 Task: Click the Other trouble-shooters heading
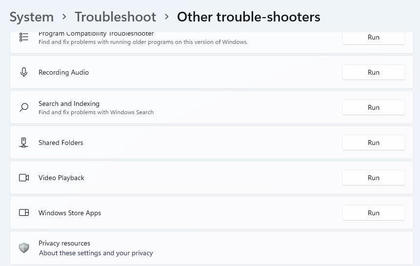pos(248,17)
